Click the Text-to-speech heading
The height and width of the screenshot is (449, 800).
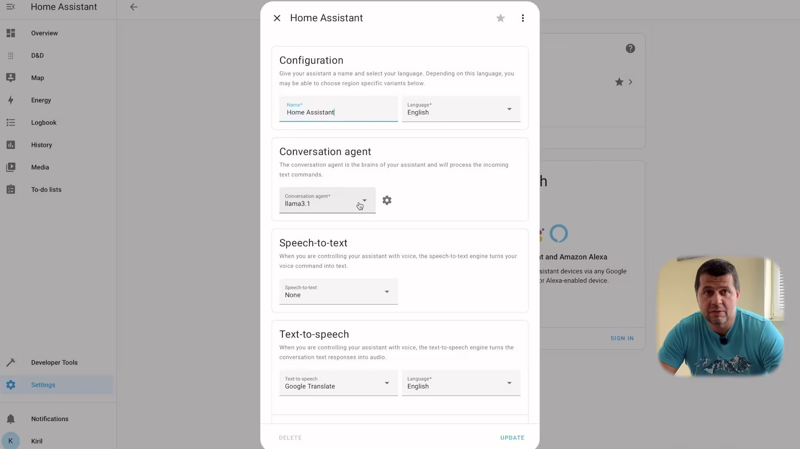pyautogui.click(x=314, y=334)
